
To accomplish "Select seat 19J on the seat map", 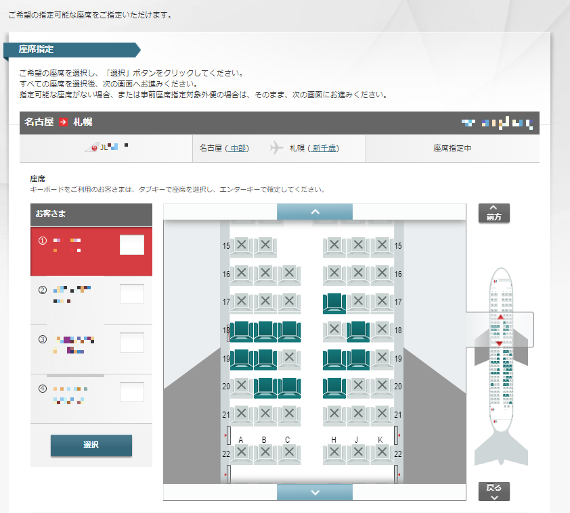I will 358,359.
